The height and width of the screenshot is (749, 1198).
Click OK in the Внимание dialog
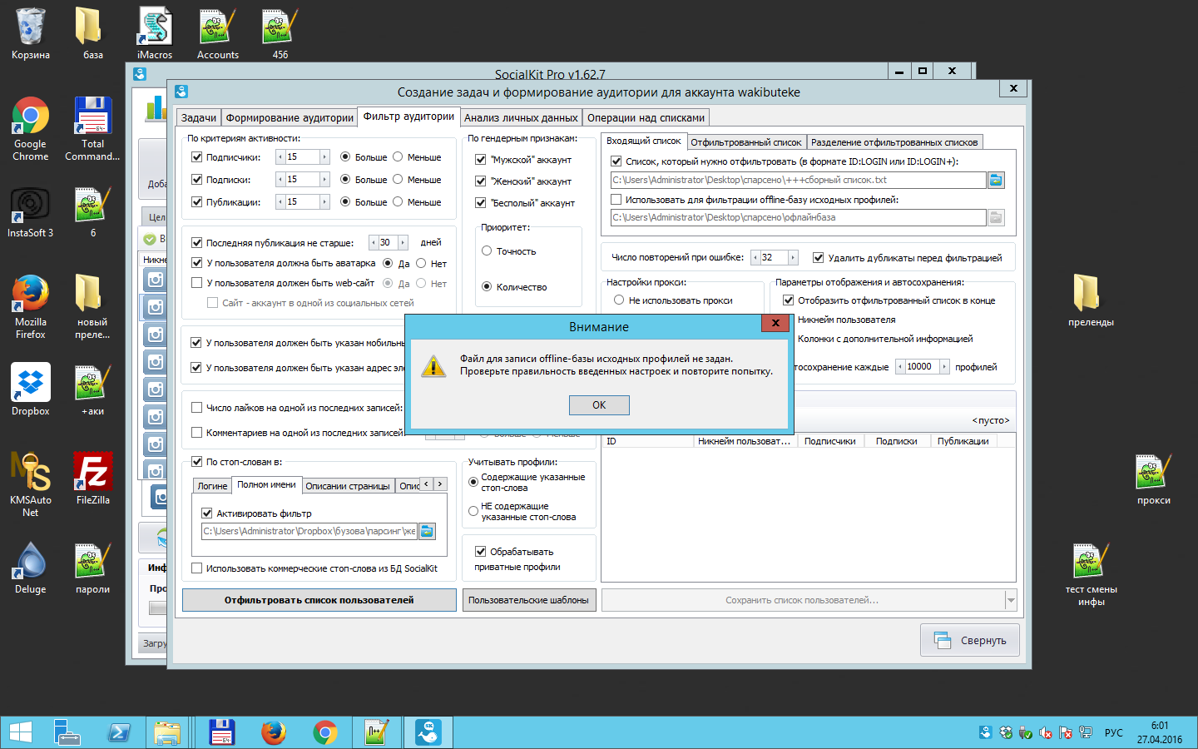point(599,405)
